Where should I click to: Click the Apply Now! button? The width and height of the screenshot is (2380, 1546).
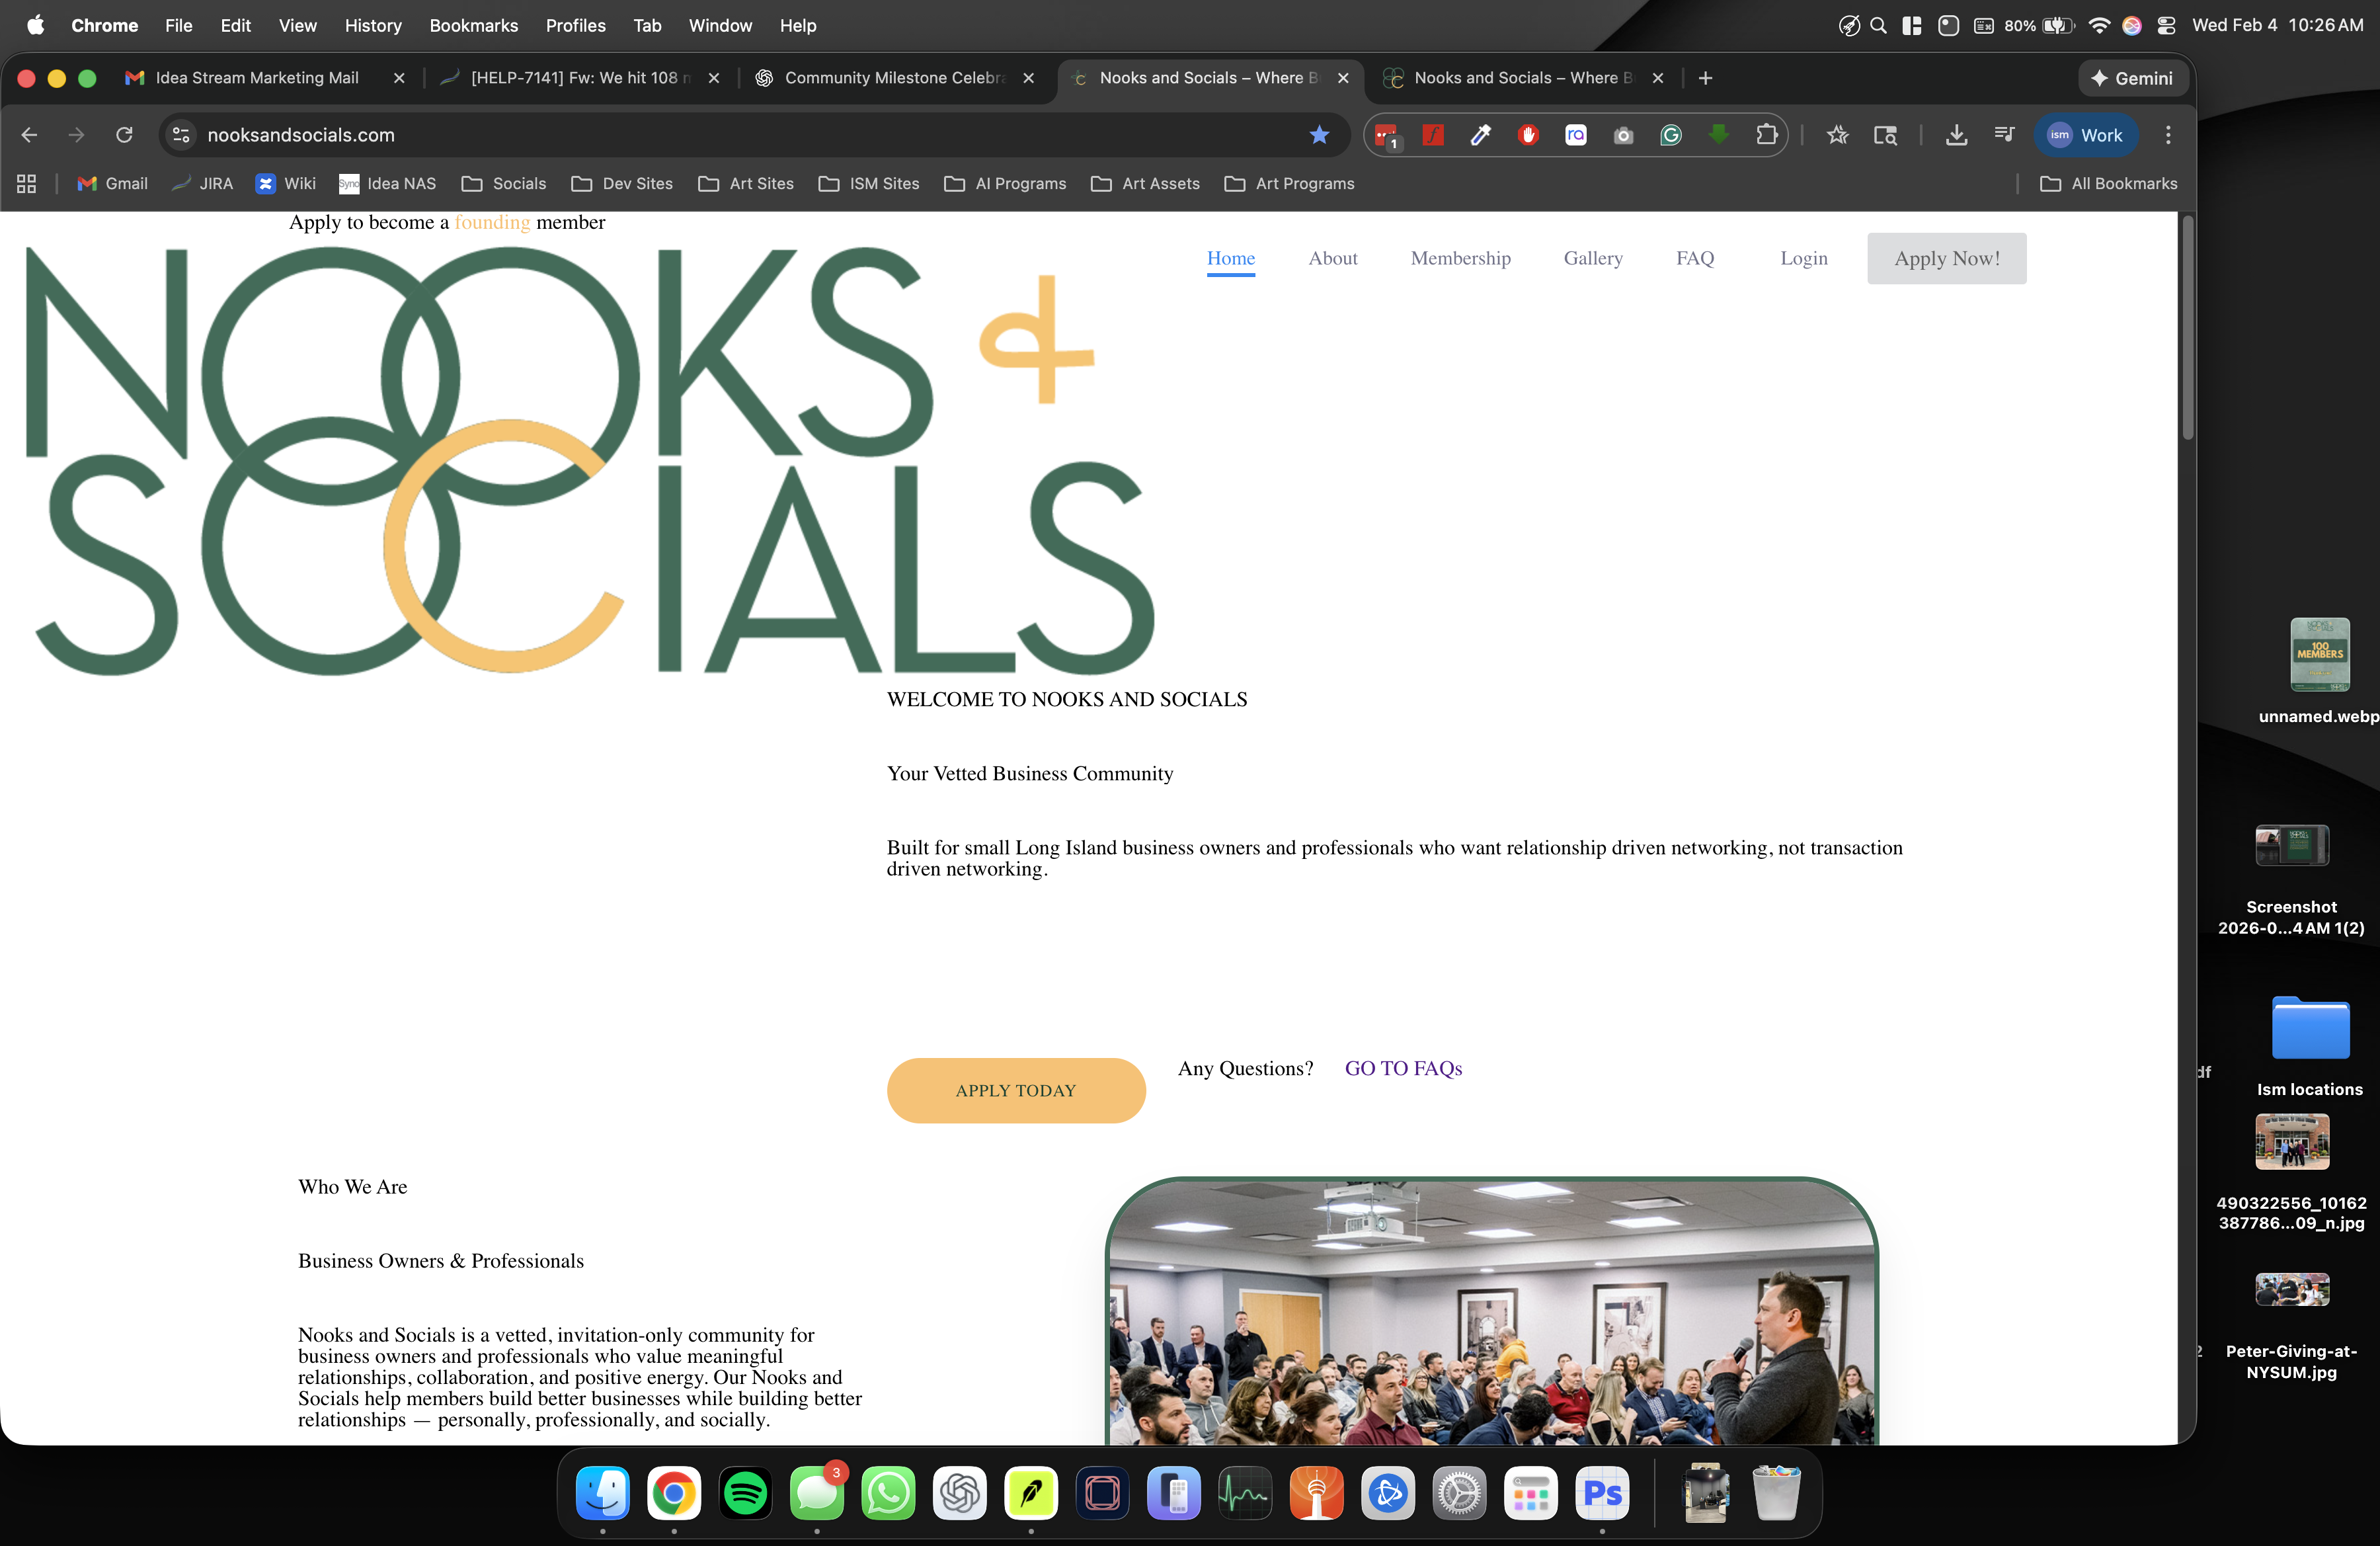[1946, 258]
